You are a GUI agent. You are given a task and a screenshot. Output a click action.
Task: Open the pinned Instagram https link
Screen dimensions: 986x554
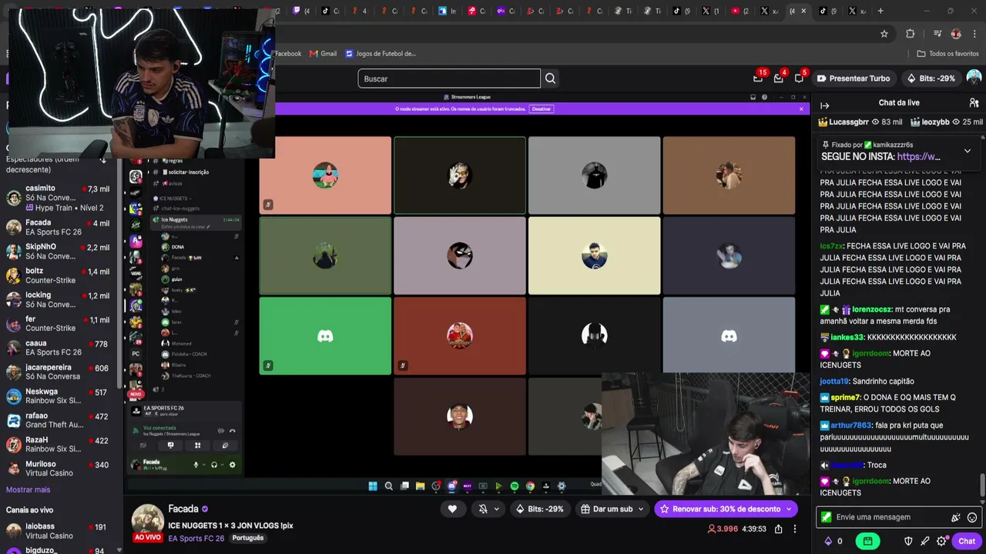[919, 157]
